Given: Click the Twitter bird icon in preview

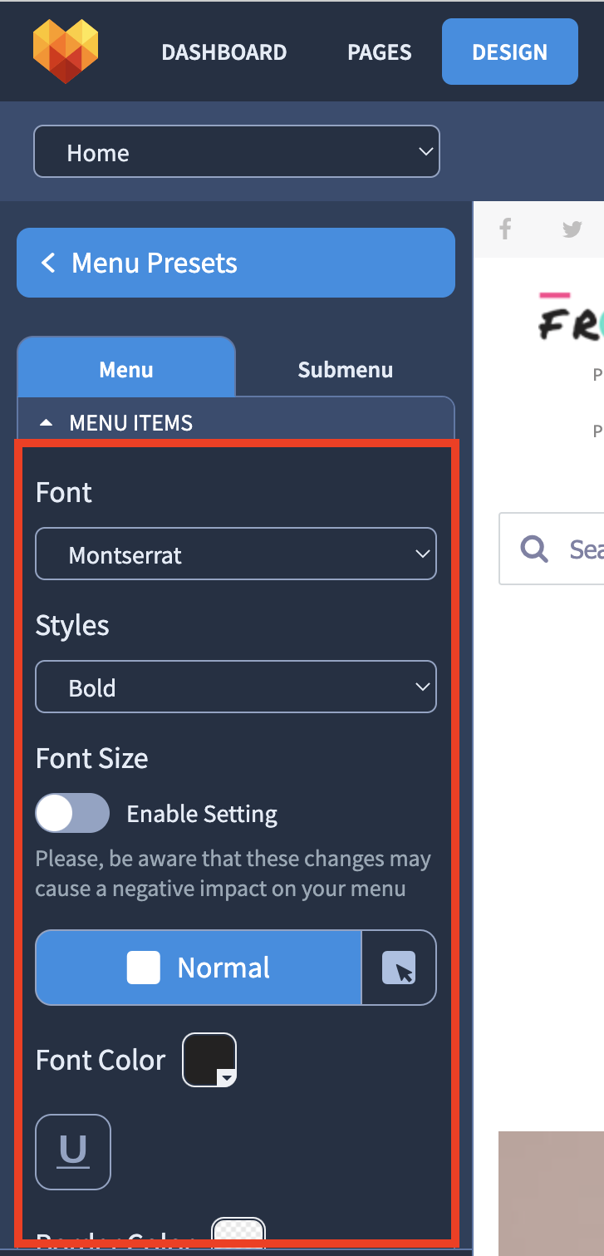Looking at the screenshot, I should 572,229.
